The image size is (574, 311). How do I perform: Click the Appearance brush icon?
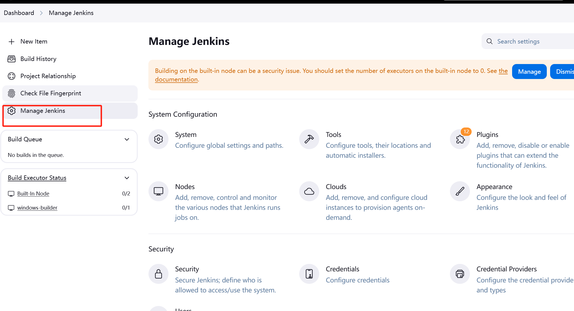pyautogui.click(x=460, y=191)
